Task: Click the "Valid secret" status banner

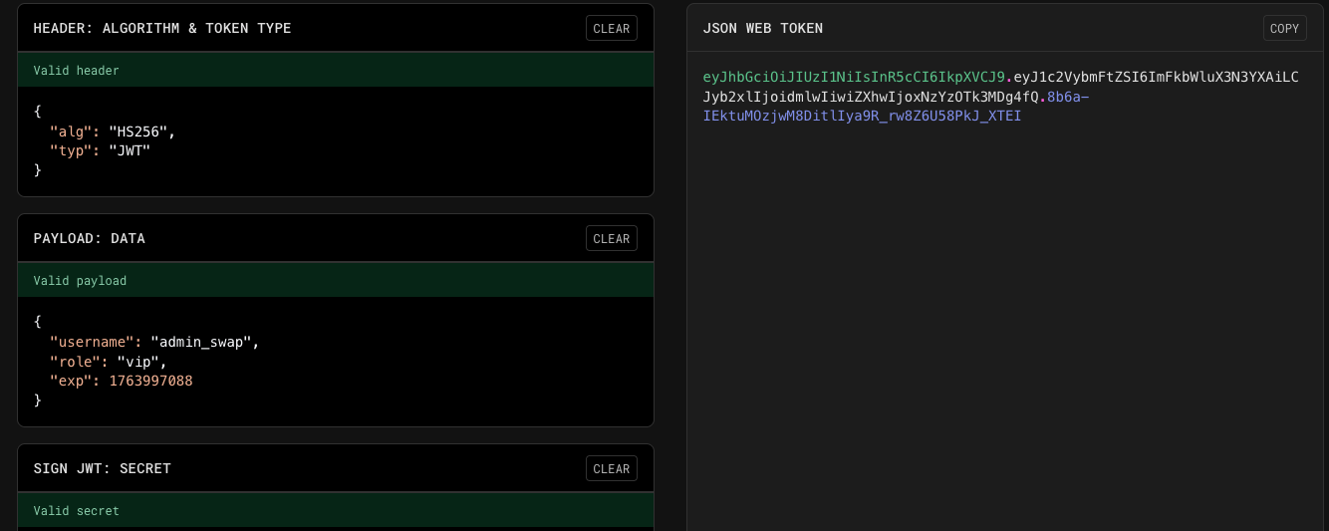Action: 335,511
